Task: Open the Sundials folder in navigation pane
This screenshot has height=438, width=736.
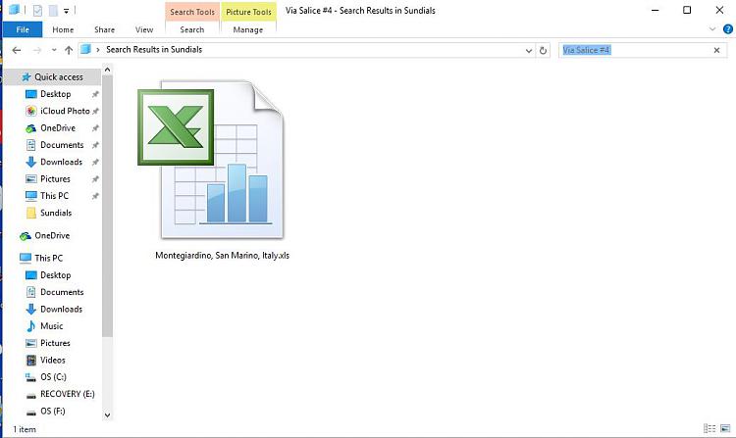Action: pos(56,213)
